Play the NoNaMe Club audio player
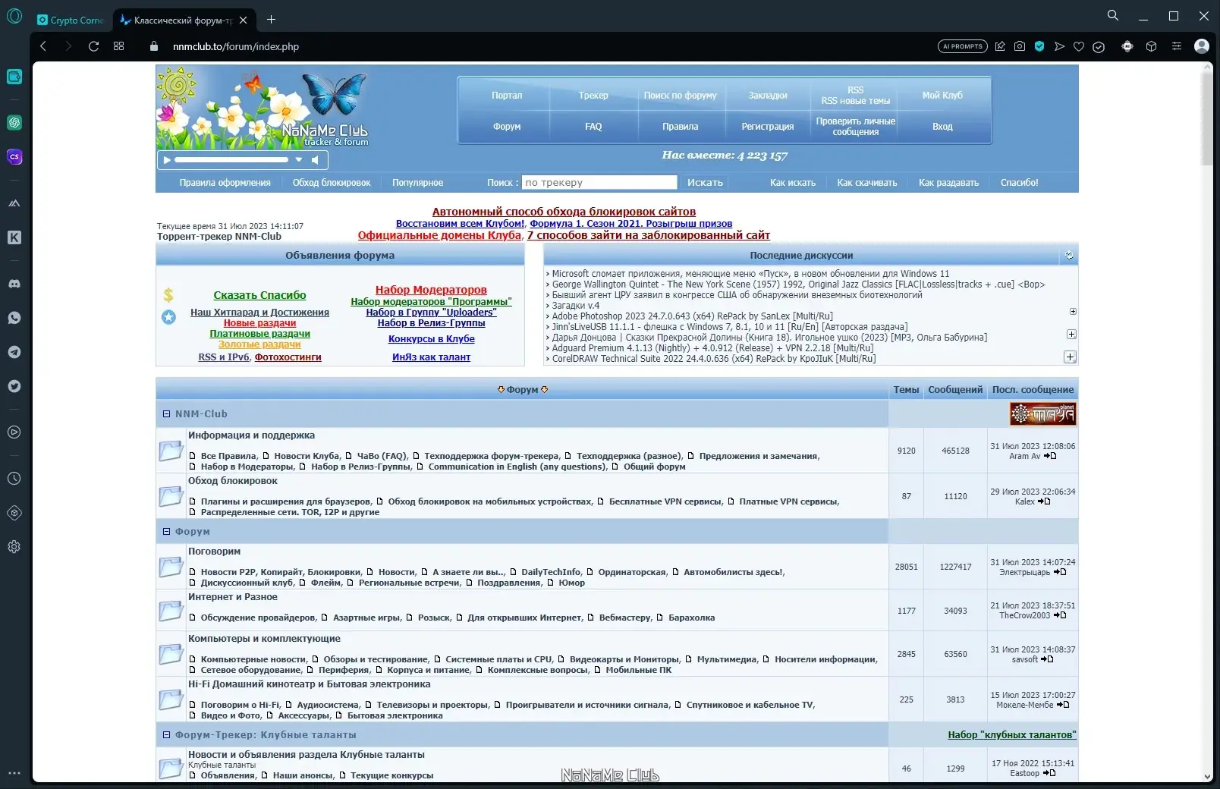The width and height of the screenshot is (1220, 789). [167, 159]
